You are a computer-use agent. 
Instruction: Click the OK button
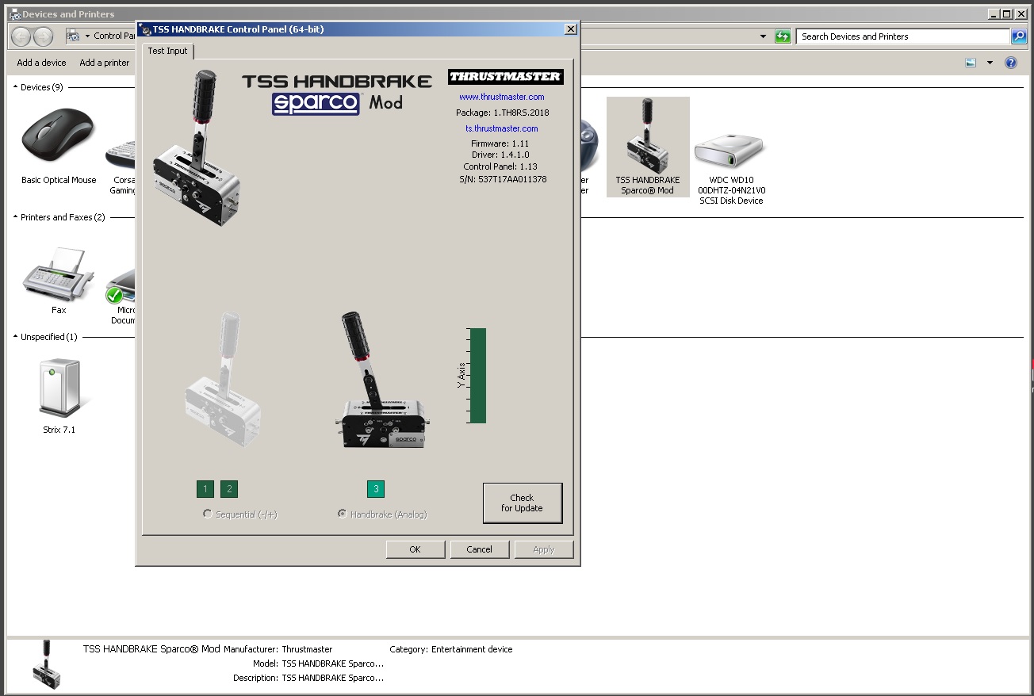(x=415, y=549)
